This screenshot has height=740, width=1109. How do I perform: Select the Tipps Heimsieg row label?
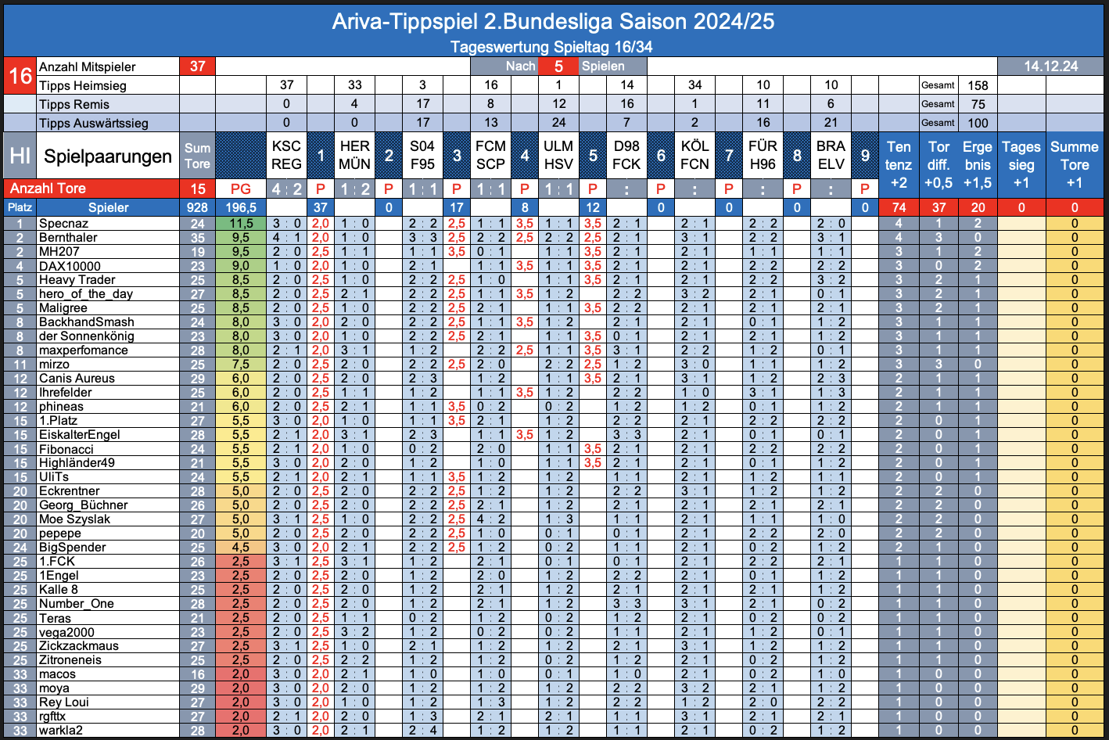108,85
